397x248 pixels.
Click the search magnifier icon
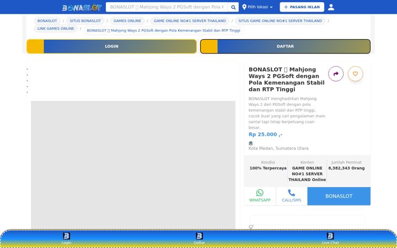233,7
